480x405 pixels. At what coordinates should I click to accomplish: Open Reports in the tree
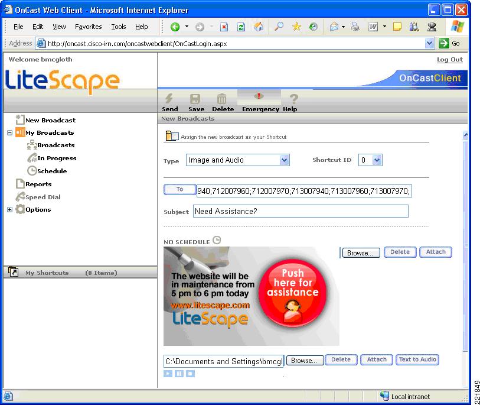(x=38, y=184)
